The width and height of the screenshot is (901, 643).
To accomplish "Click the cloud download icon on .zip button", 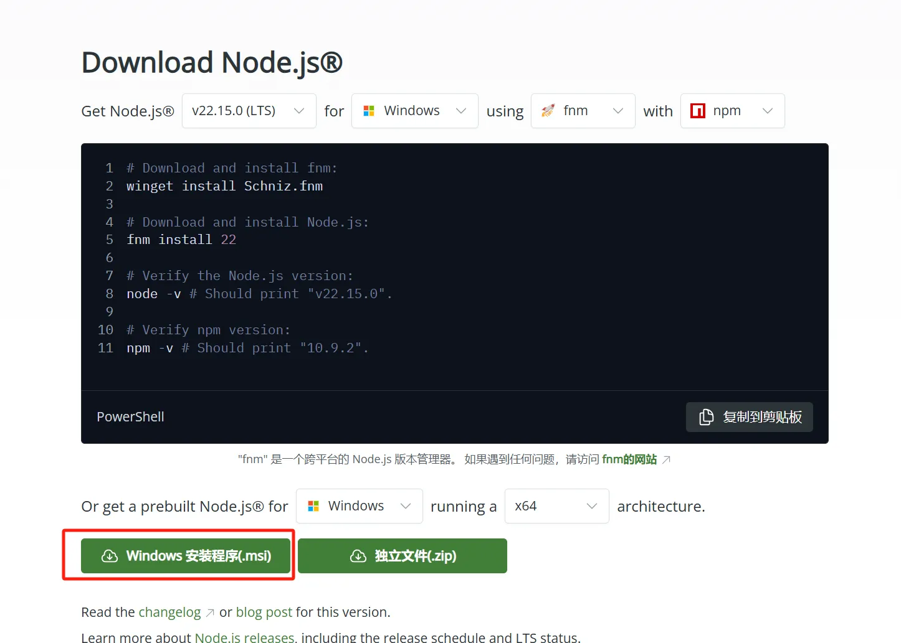I will (358, 556).
